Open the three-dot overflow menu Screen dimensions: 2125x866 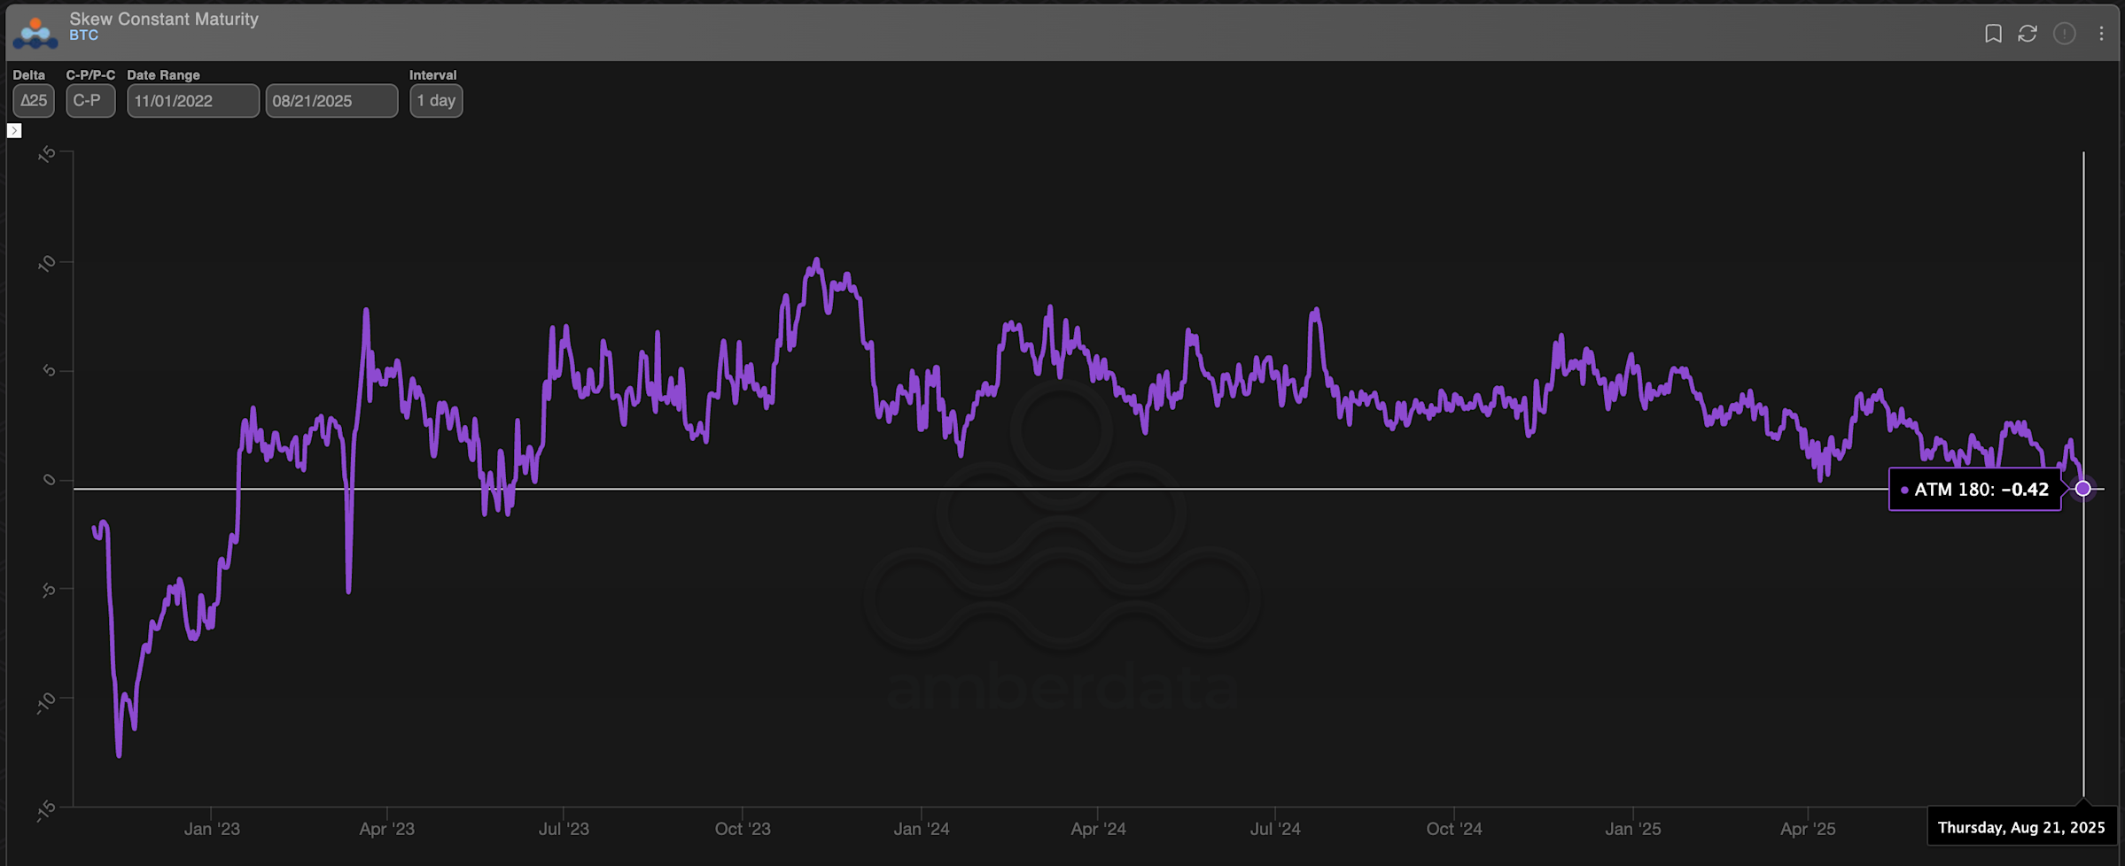click(x=2100, y=35)
